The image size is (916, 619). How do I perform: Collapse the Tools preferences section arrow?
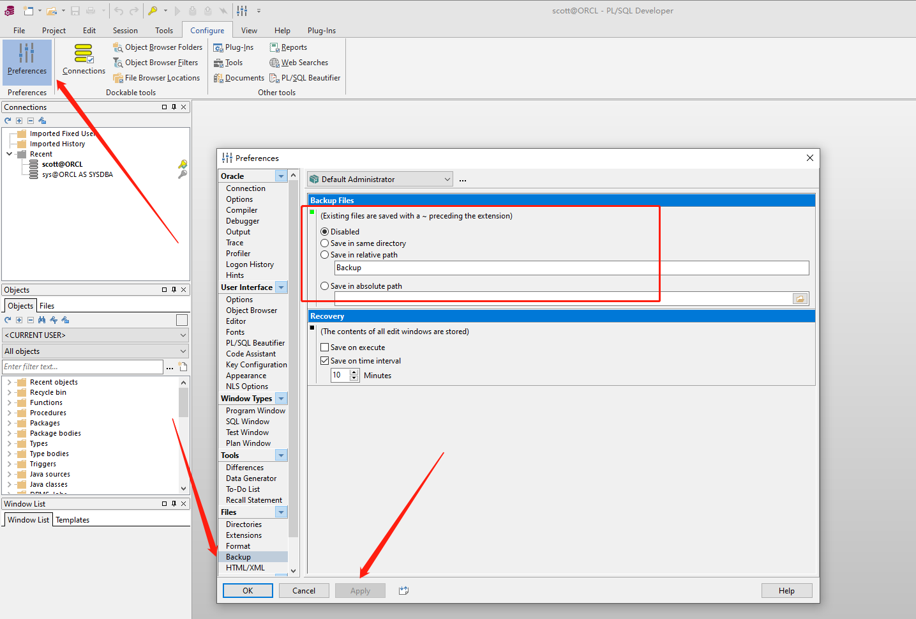281,455
